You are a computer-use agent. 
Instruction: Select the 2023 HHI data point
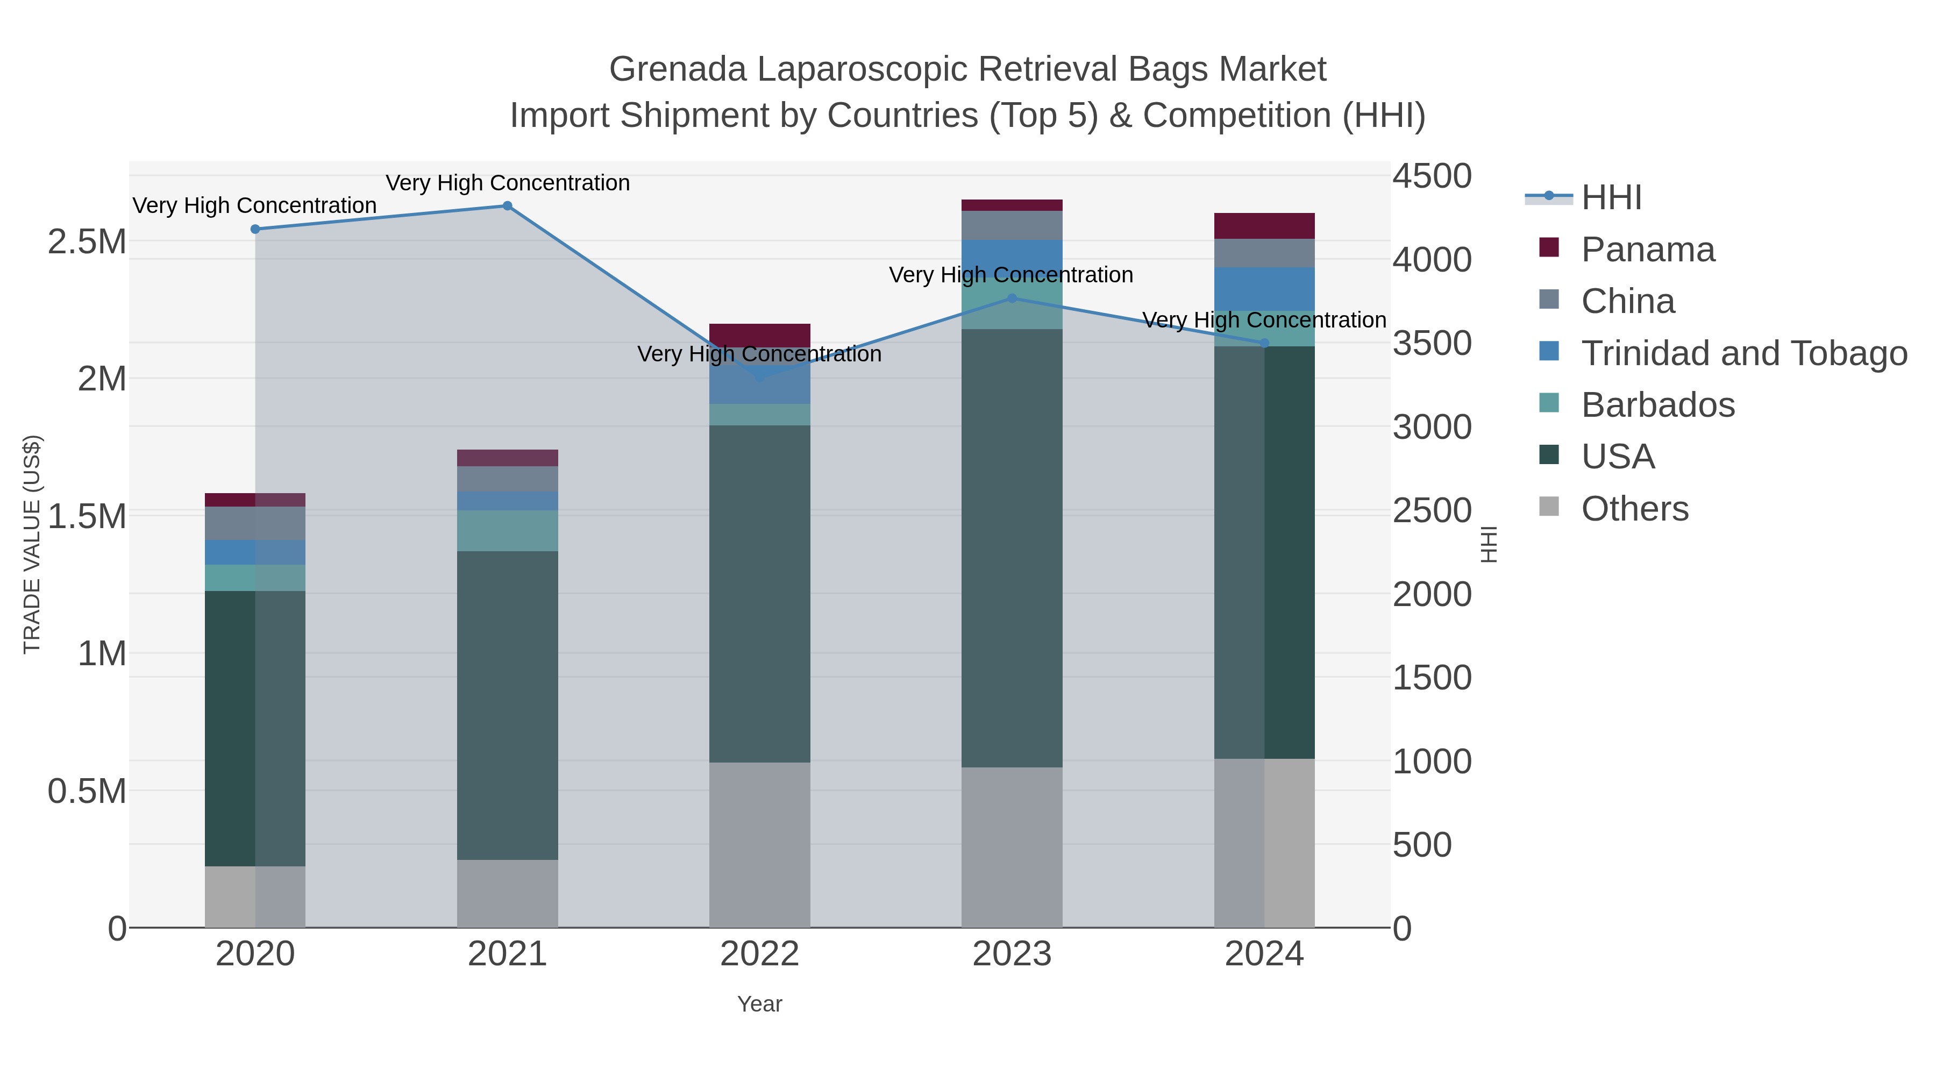click(x=1012, y=298)
